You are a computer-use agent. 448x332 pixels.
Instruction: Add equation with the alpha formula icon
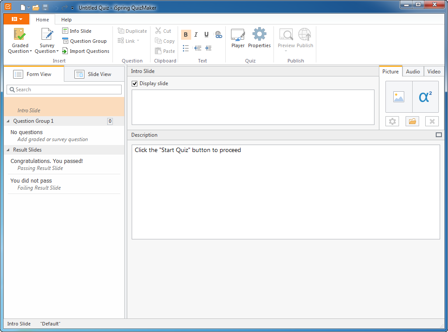pos(425,97)
